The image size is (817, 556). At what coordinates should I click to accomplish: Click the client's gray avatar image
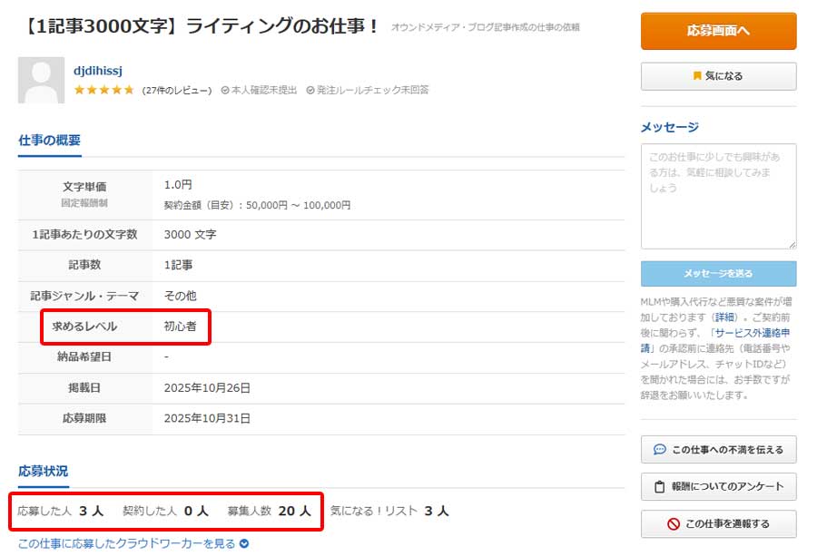coord(41,80)
